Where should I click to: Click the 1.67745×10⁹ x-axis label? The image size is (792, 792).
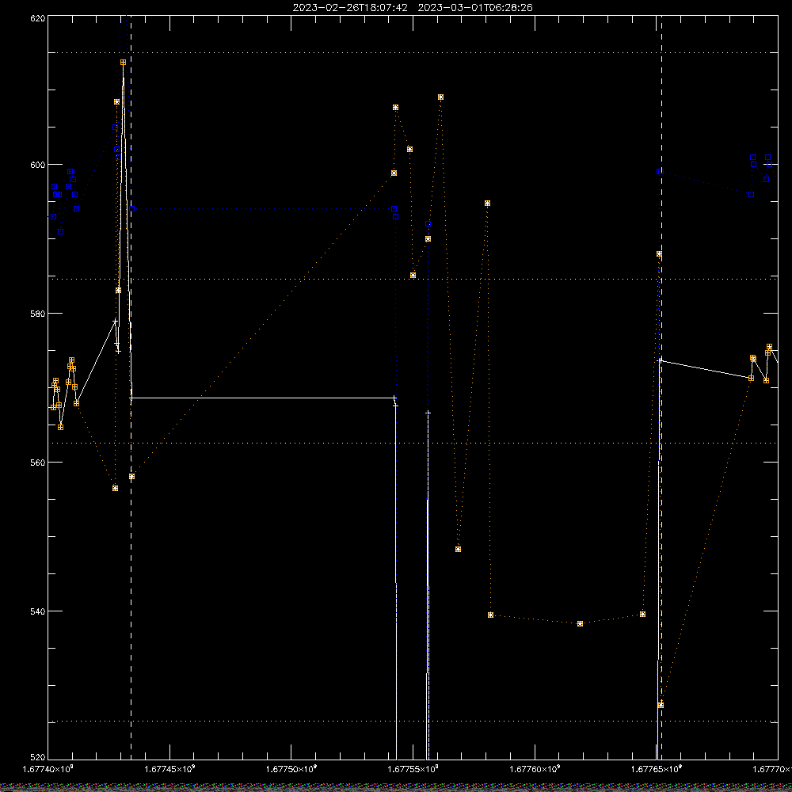pos(169,769)
